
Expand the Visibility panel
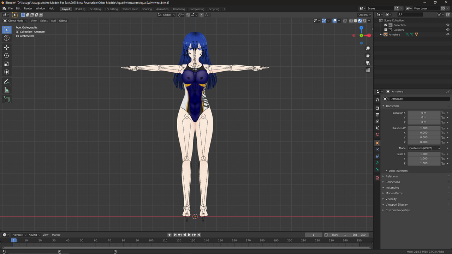[x=391, y=199]
